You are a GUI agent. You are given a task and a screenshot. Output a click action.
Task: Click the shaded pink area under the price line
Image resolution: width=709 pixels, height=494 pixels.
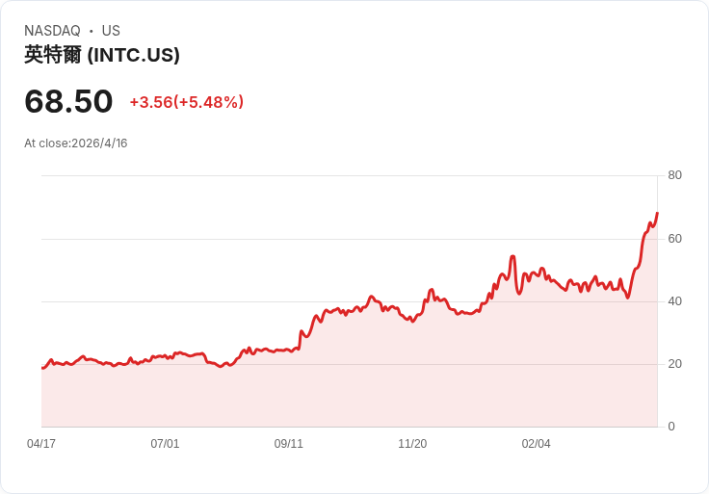point(385,385)
